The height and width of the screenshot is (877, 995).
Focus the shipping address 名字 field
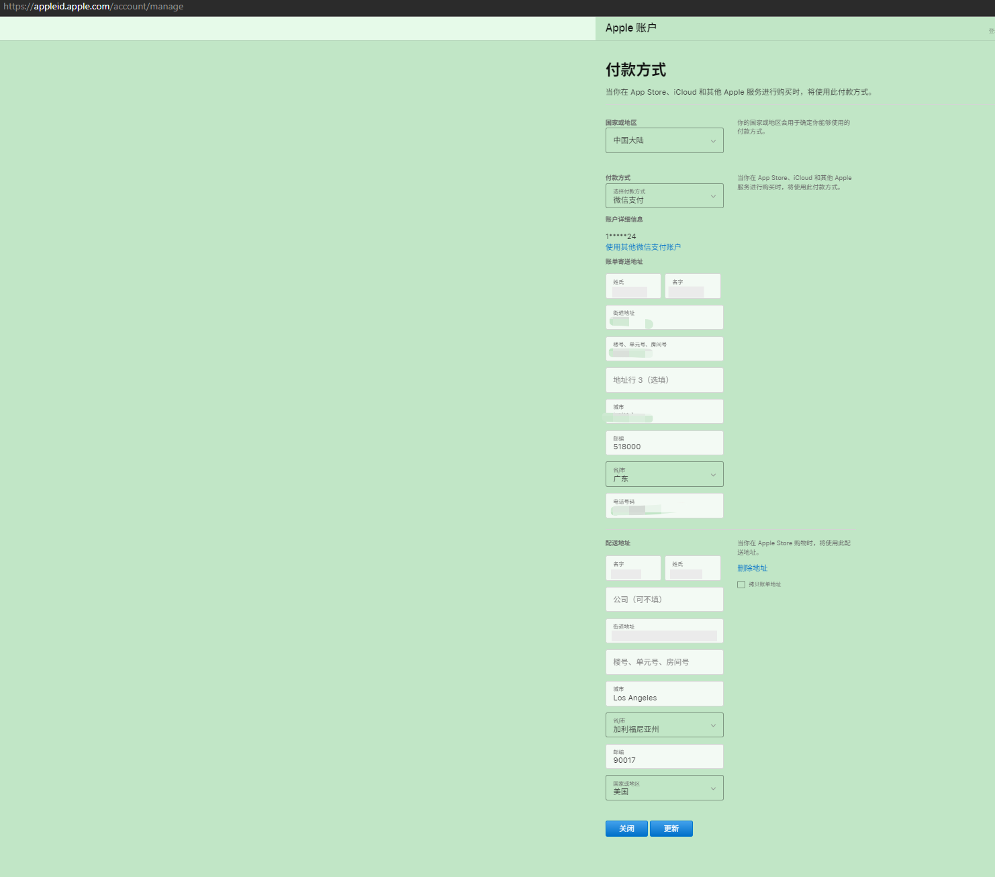pos(633,568)
